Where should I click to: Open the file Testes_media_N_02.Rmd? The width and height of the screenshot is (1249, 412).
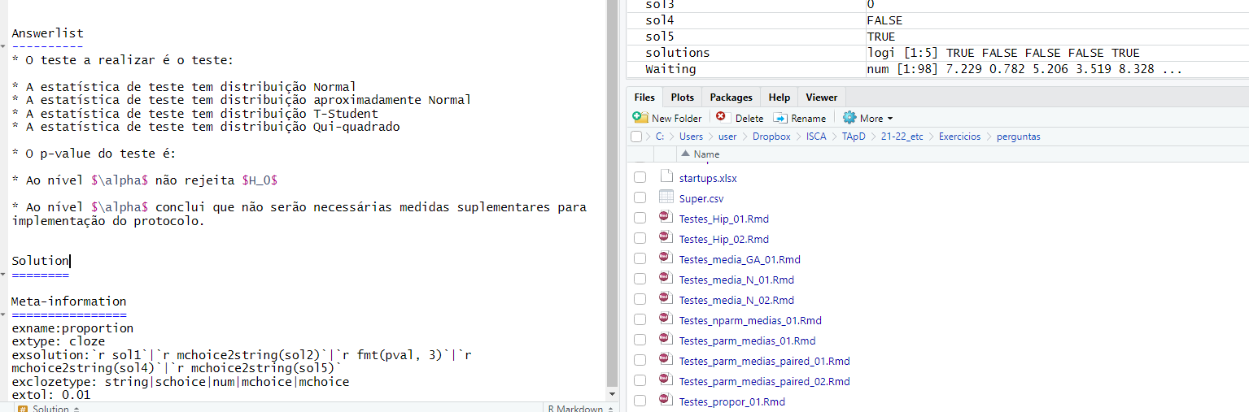736,300
